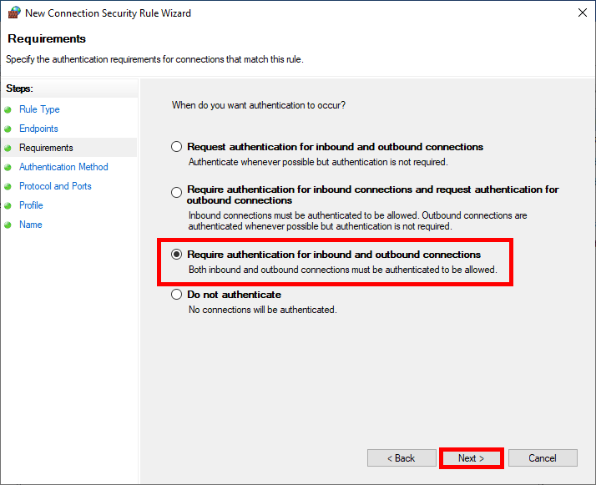Click green bullet beside Rule Type
Screen dimensions: 596x485
click(8, 110)
